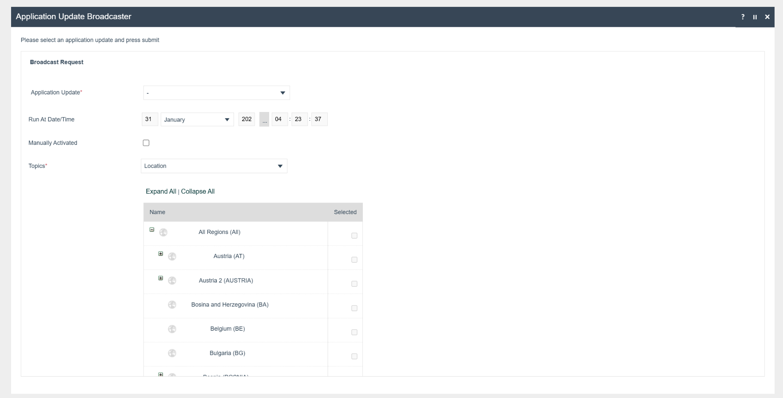Click the pause icon in title bar
Image resolution: width=783 pixels, height=398 pixels.
click(755, 17)
